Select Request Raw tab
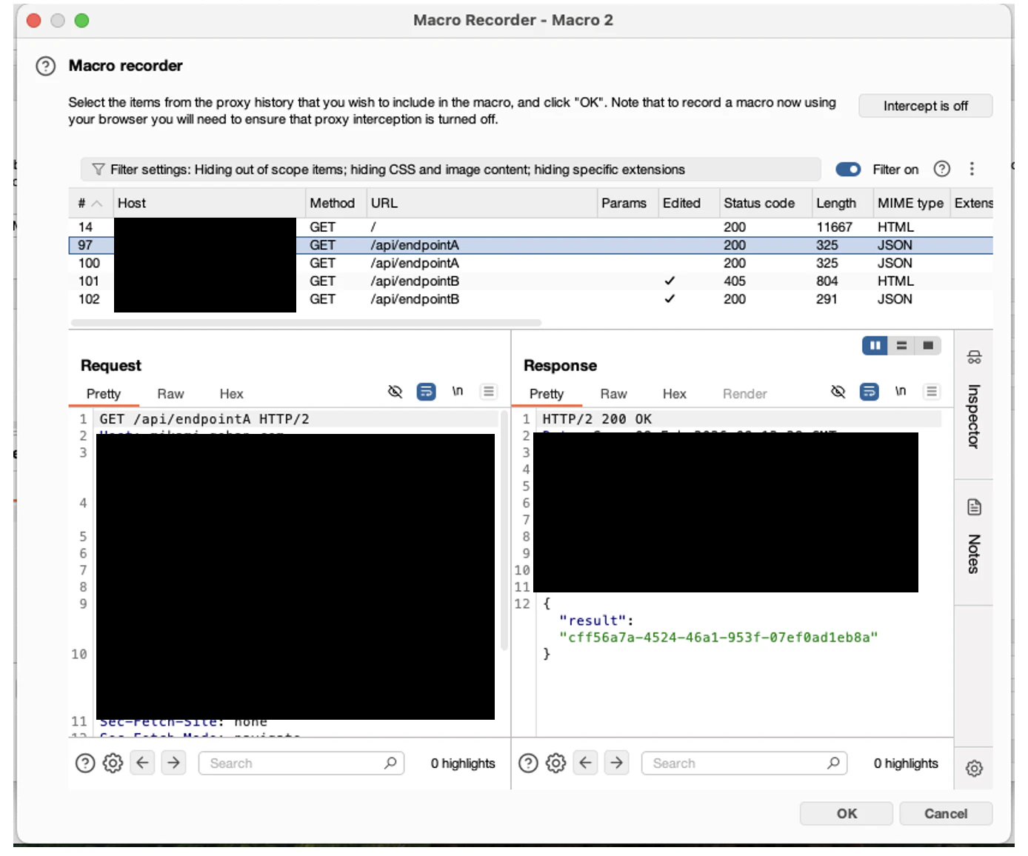This screenshot has width=1028, height=856. click(170, 394)
